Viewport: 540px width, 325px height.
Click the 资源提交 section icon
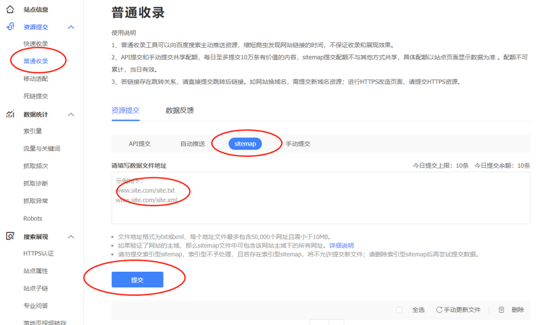[x=10, y=26]
